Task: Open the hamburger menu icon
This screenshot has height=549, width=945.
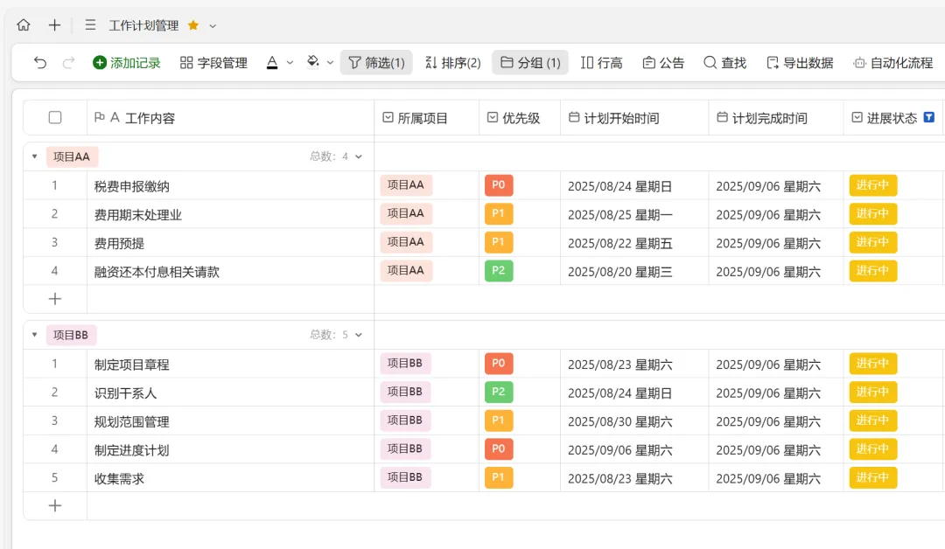Action: coord(90,25)
